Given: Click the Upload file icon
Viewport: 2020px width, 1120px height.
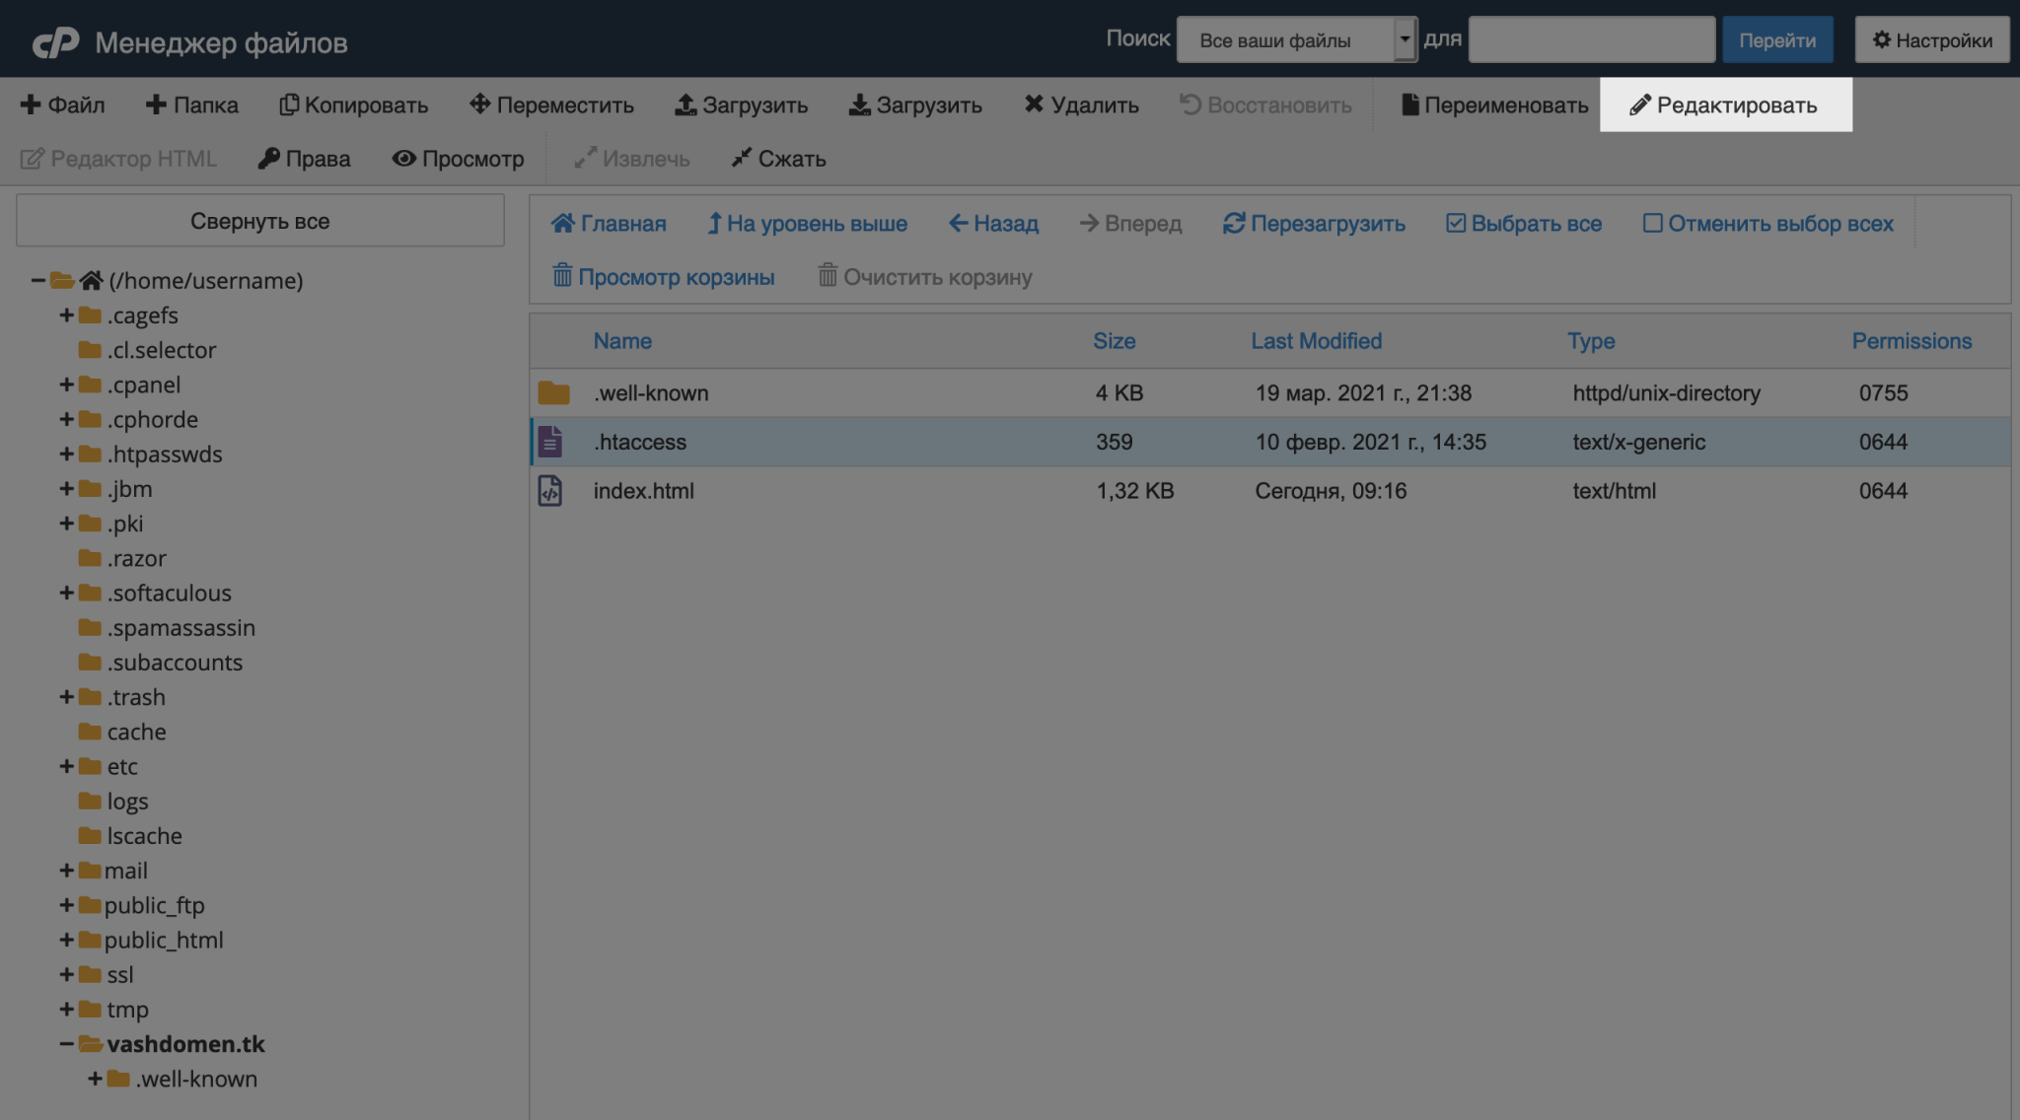Looking at the screenshot, I should [741, 104].
